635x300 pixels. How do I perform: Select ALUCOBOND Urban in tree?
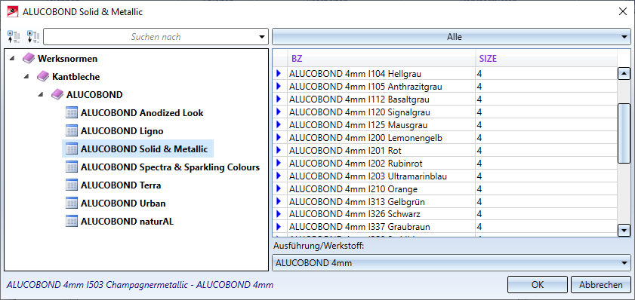[123, 204]
